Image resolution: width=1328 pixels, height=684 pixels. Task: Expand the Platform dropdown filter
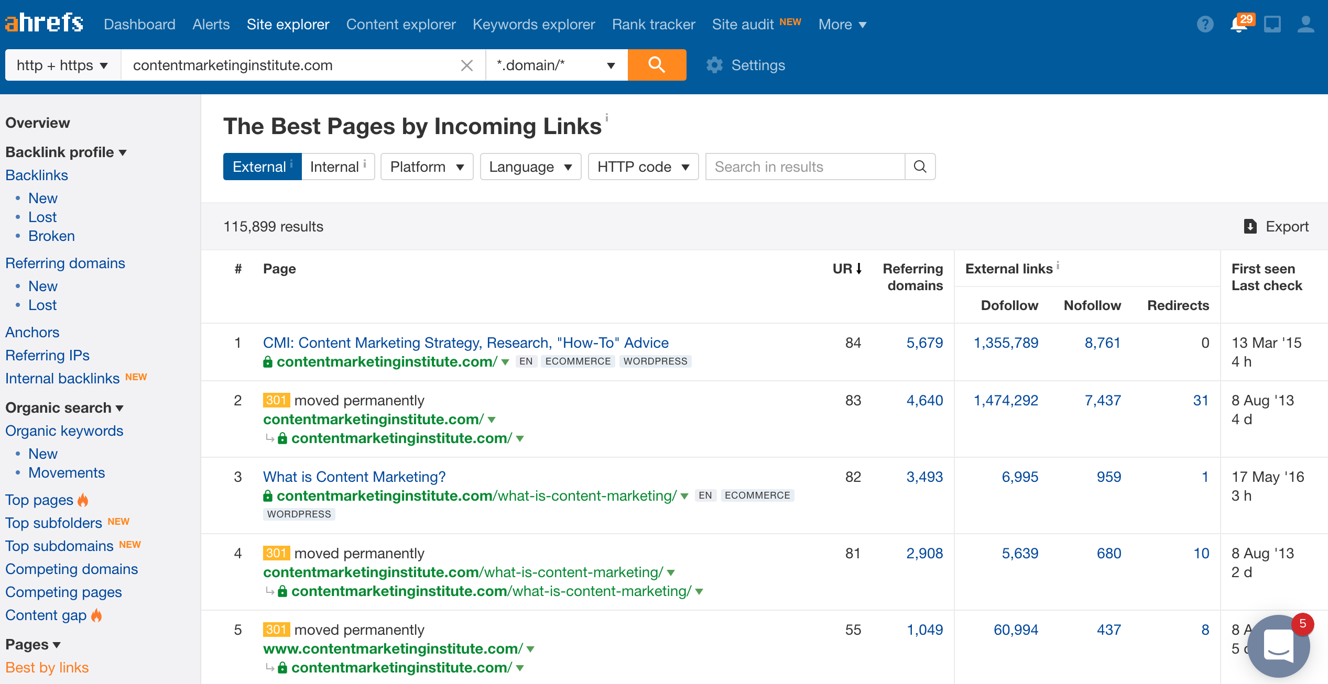point(424,166)
